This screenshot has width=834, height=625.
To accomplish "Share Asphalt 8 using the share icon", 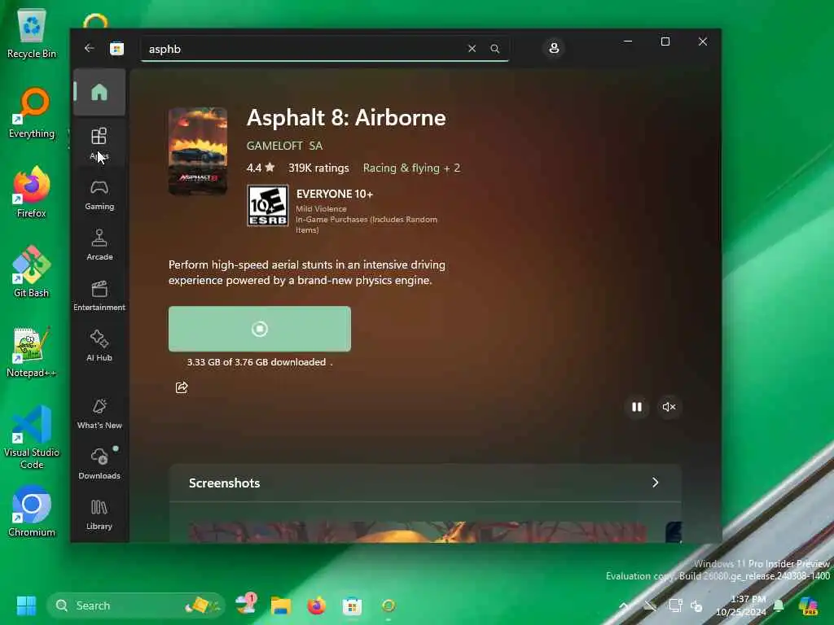I will tap(182, 387).
